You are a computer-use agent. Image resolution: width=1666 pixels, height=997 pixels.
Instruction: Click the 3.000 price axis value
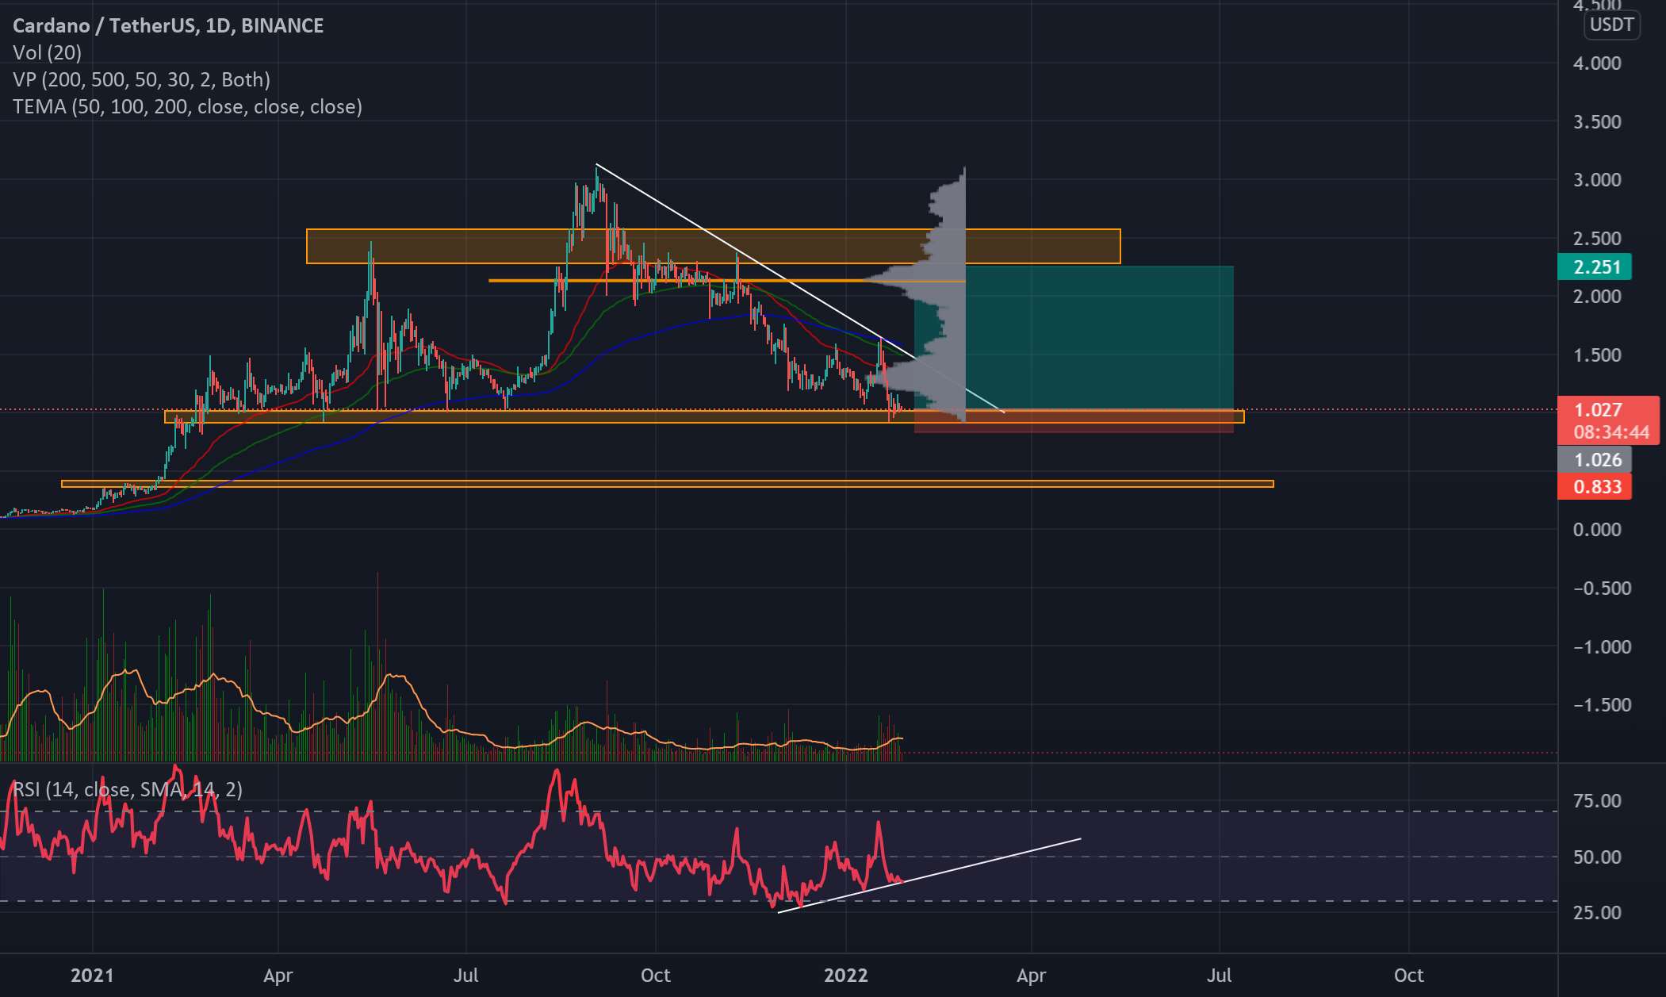1597,180
